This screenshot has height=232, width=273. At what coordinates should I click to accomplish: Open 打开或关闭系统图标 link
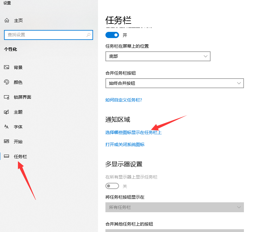[x=125, y=144]
